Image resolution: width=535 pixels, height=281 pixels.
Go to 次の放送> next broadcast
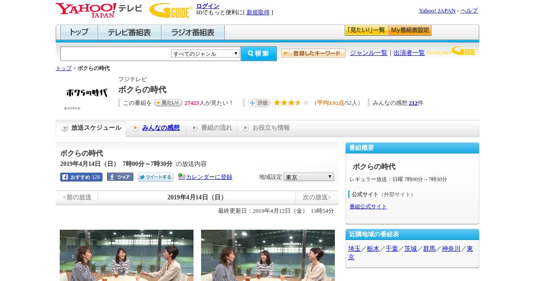pos(317,197)
